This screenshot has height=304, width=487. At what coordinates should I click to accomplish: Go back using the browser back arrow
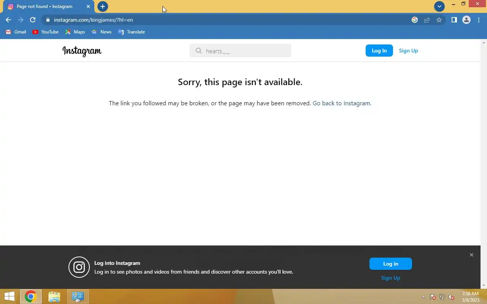point(8,20)
